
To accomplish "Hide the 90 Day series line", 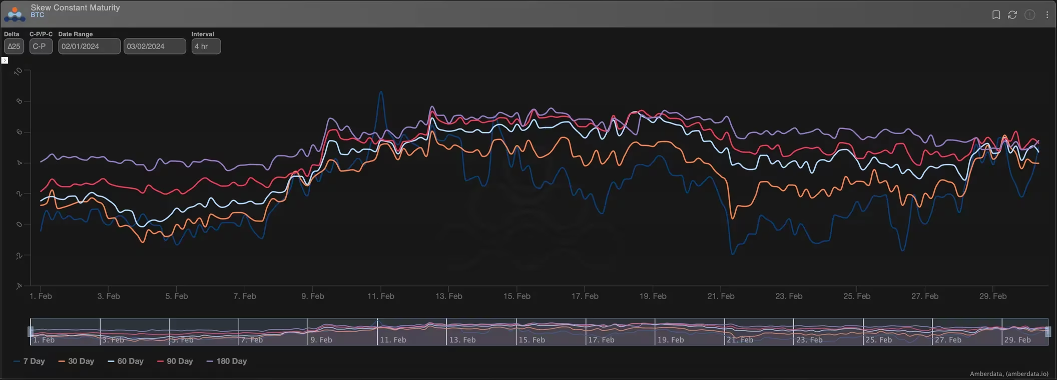I will coord(175,361).
